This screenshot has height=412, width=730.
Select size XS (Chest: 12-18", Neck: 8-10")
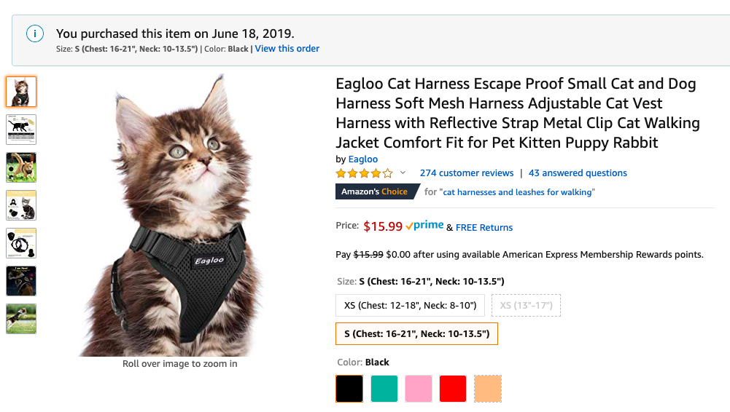[x=410, y=305]
